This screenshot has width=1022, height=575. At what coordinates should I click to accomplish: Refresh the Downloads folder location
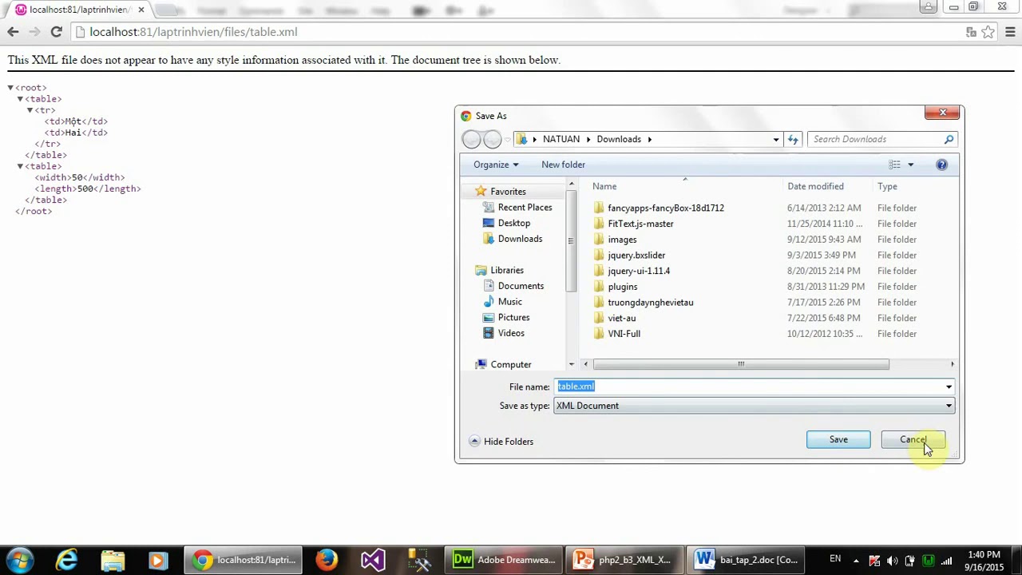(x=793, y=139)
